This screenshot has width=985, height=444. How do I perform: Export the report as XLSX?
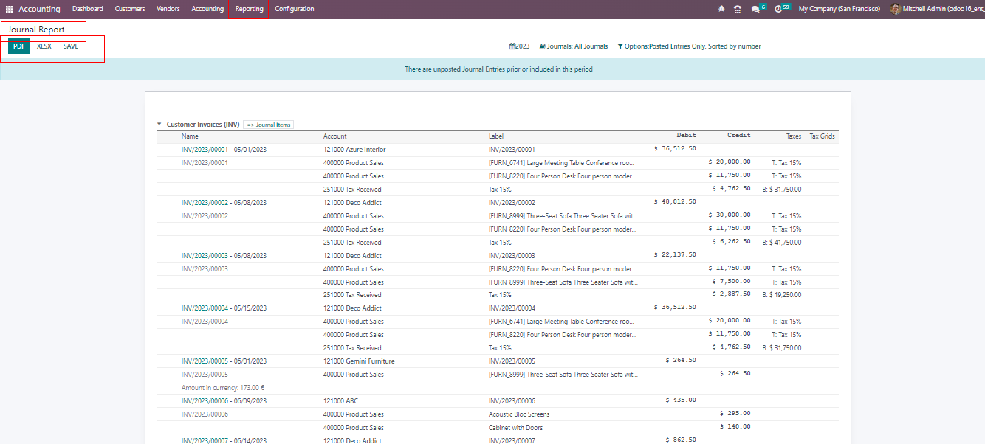tap(44, 46)
